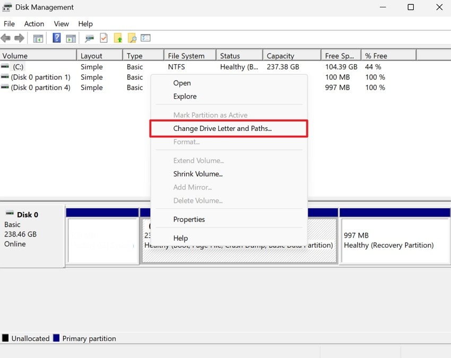Click the folder with green arrow icon

pos(118,38)
